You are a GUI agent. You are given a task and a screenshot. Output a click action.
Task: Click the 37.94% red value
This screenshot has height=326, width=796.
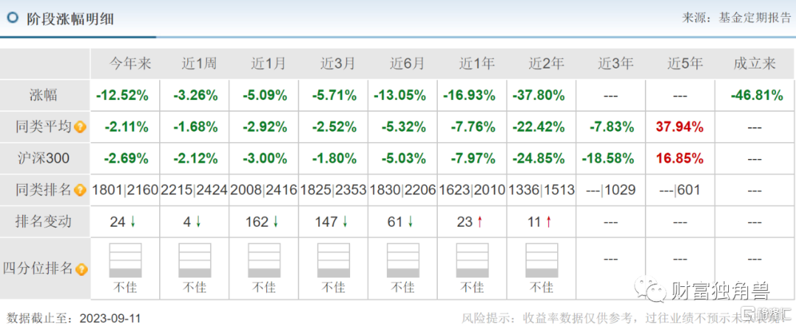680,127
